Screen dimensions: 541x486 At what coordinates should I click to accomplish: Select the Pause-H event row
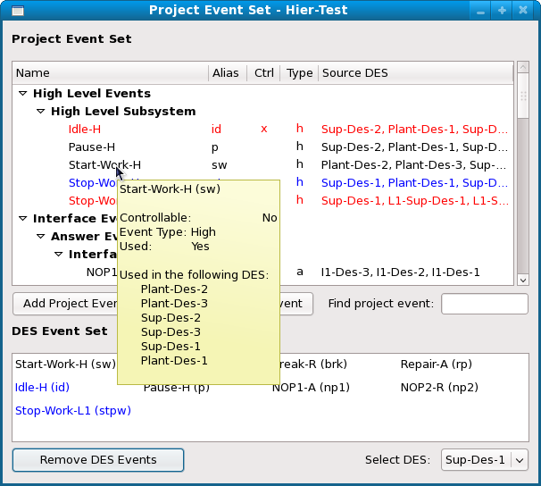tap(91, 147)
